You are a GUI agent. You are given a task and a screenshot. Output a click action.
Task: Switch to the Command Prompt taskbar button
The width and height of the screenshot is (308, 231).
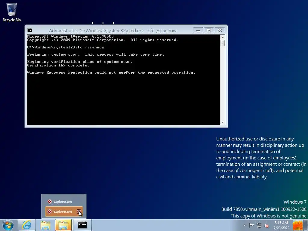coord(82,225)
